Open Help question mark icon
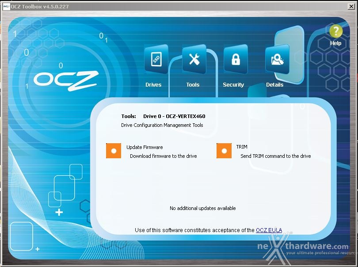 pos(336,31)
